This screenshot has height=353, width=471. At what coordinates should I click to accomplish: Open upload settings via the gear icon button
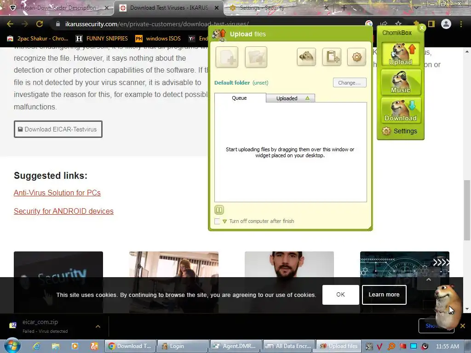(356, 57)
